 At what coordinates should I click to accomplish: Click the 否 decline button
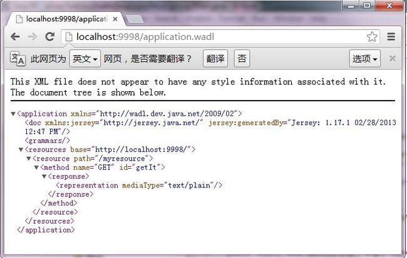[x=242, y=59]
